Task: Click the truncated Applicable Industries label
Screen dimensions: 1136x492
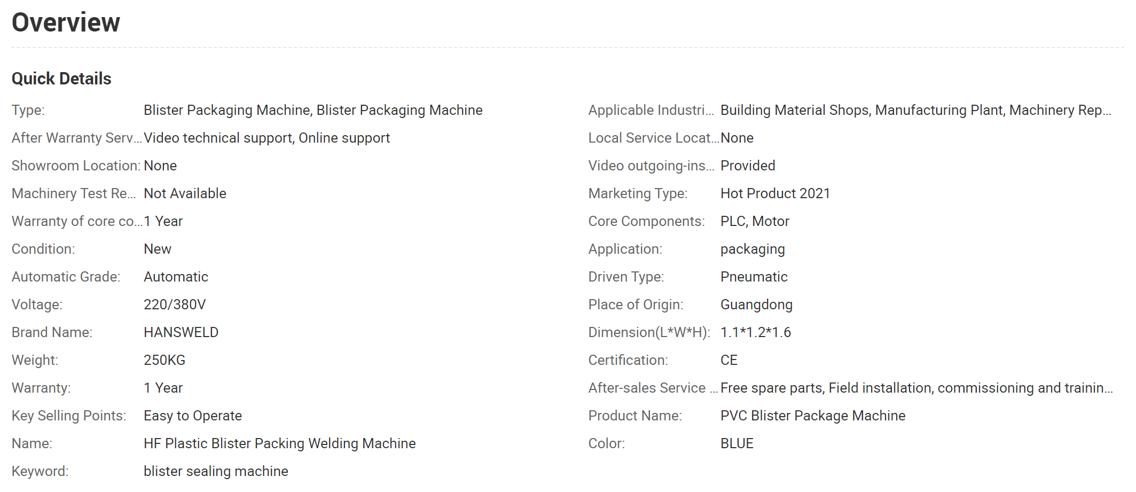Action: [651, 110]
